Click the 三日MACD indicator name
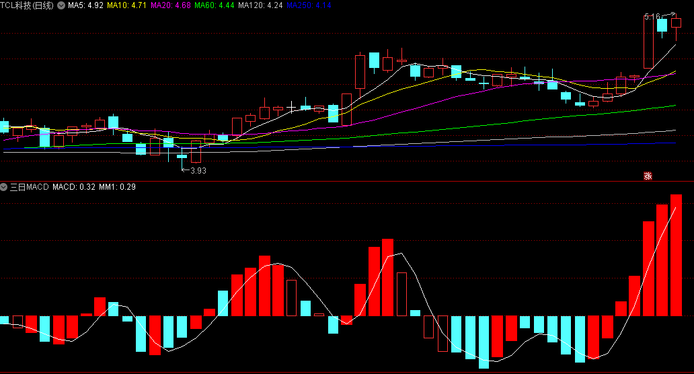Image resolution: width=694 pixels, height=374 pixels. point(29,187)
